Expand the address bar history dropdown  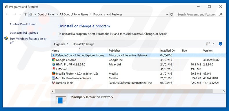pyautogui.click(x=167, y=14)
